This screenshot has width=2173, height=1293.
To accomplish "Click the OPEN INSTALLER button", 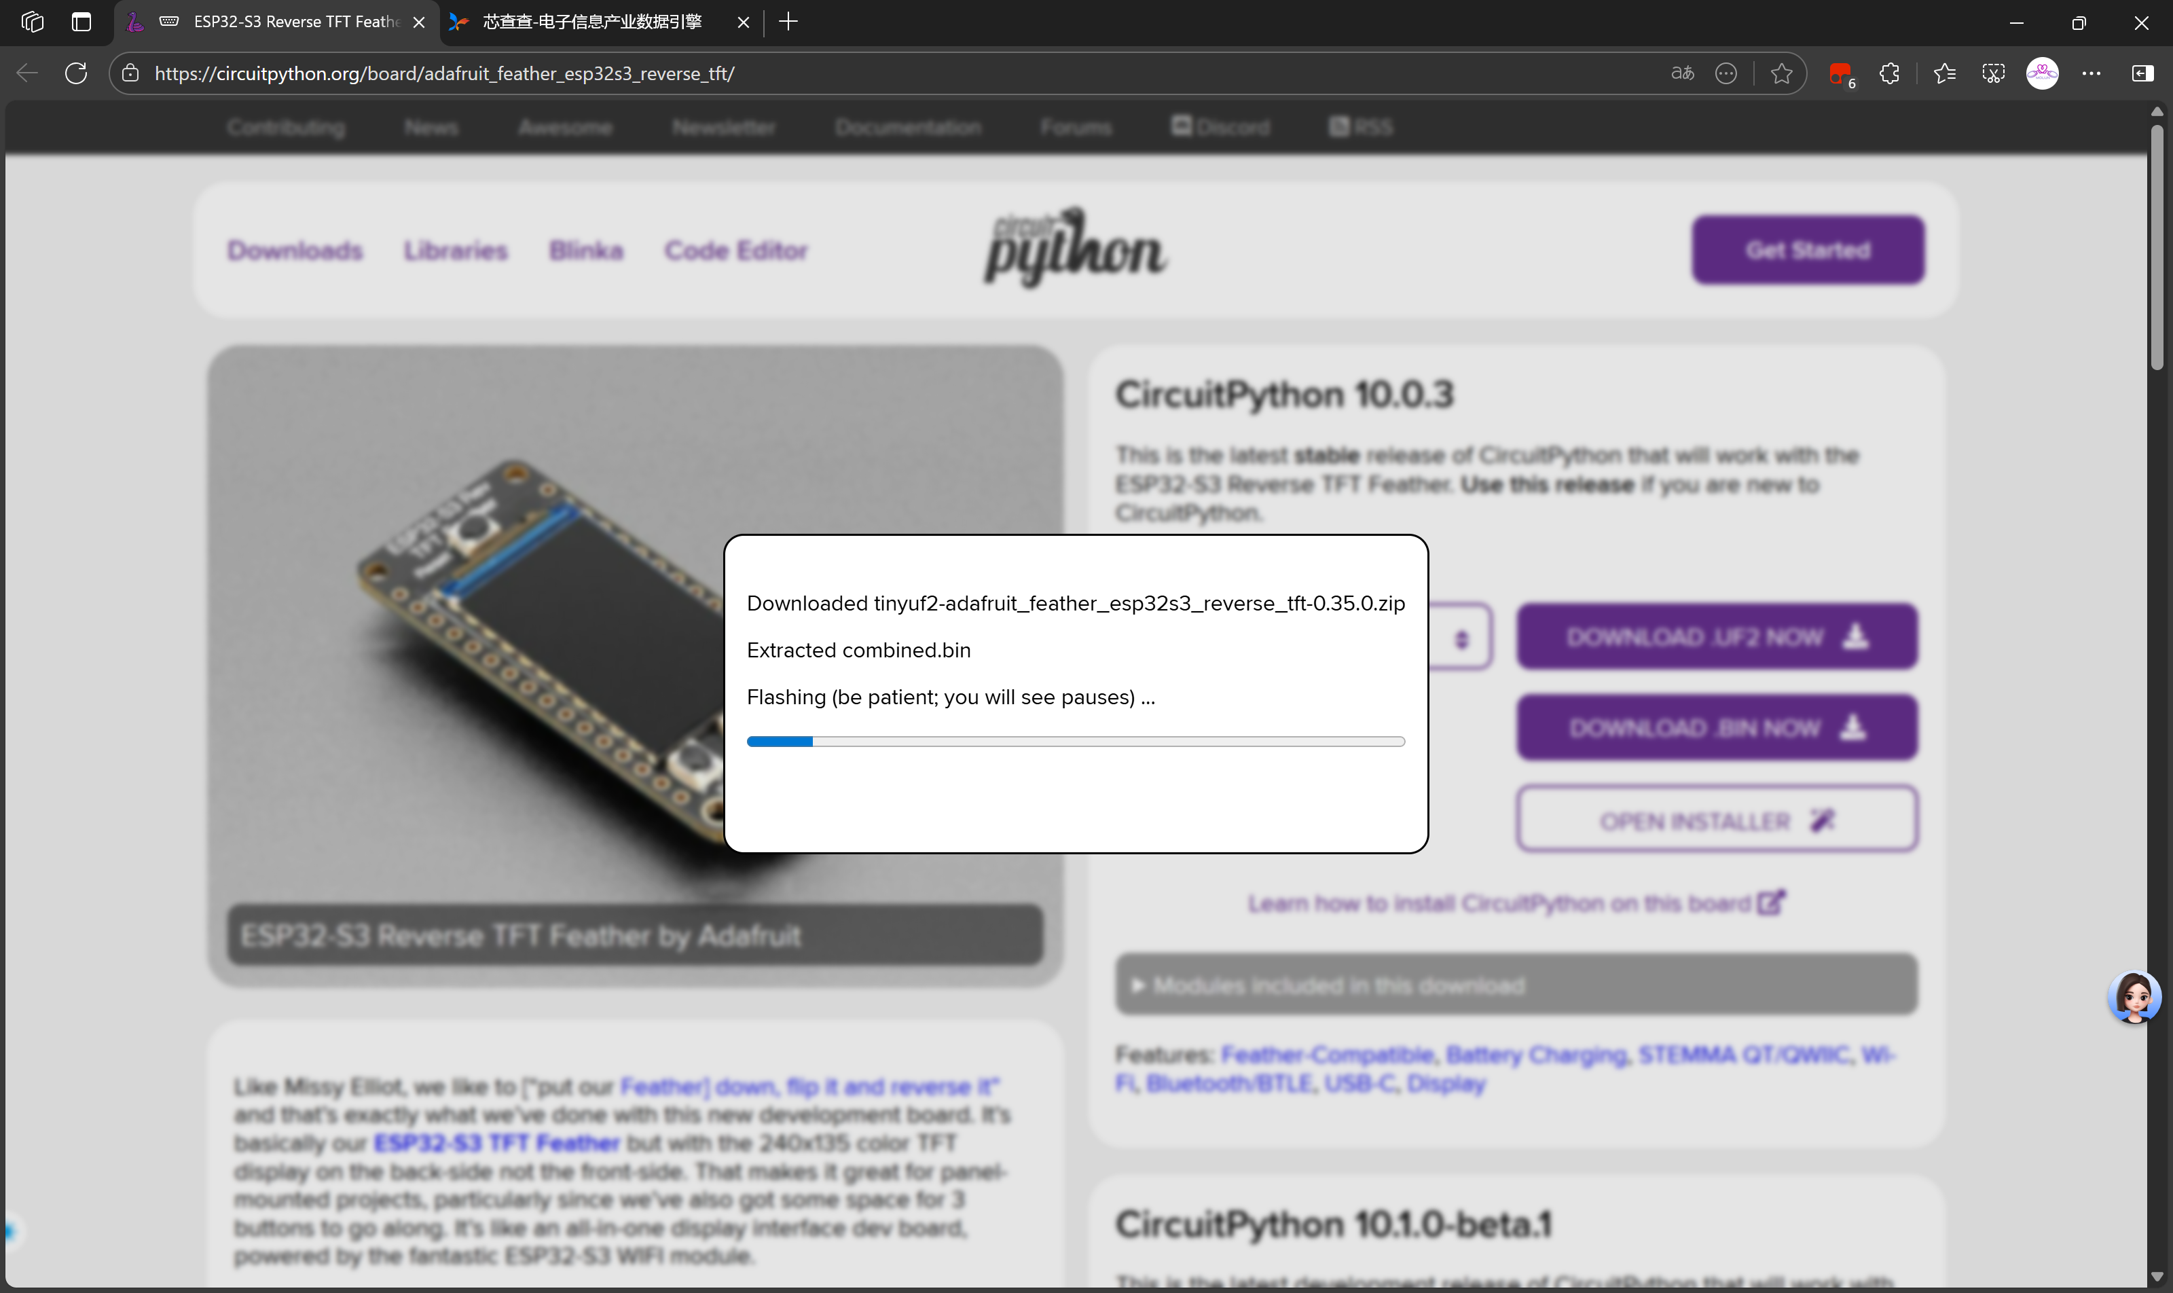I will (x=1717, y=821).
